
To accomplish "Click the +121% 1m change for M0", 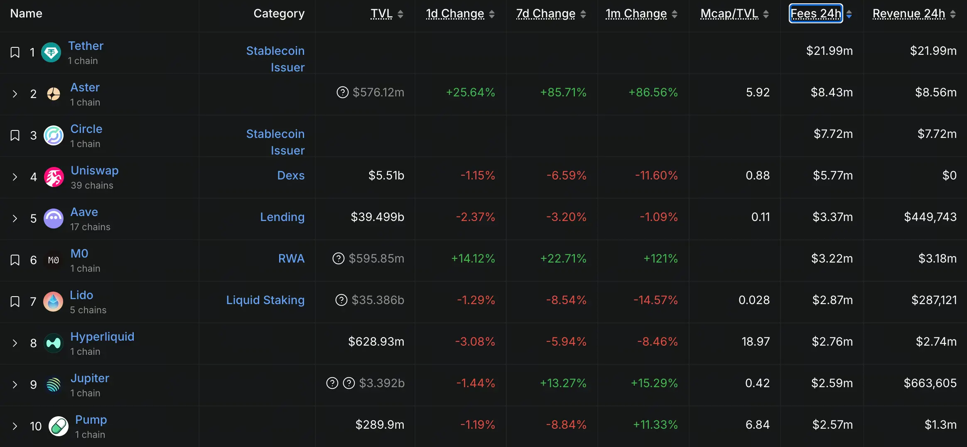I will [x=660, y=258].
